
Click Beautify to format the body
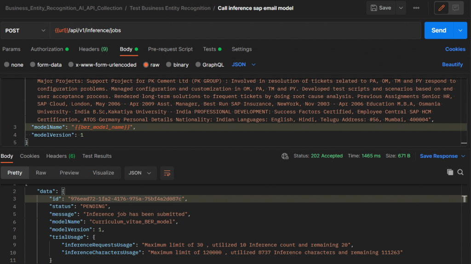[x=453, y=64]
